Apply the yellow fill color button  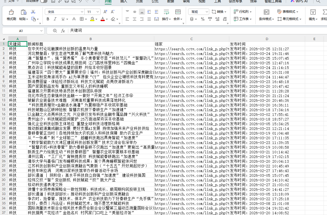92,19
